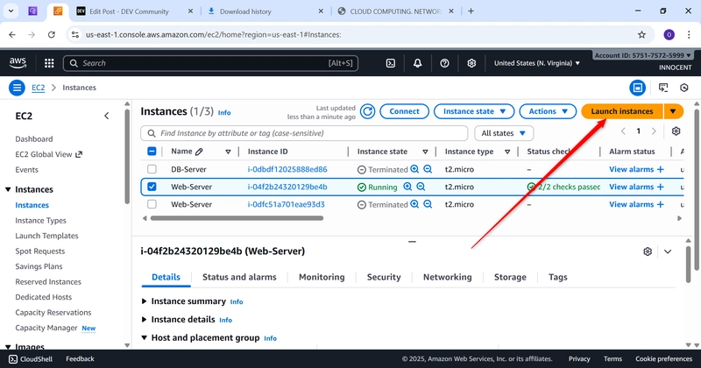Viewport: 701px width, 368px height.
Task: Open the region selector United States (N. Virginia)
Action: pos(537,63)
